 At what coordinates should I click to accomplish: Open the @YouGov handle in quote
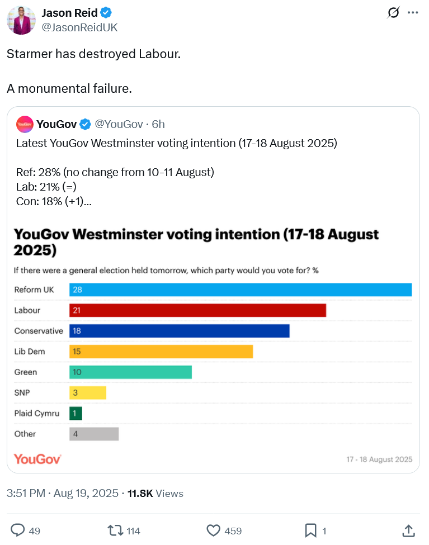pos(119,124)
